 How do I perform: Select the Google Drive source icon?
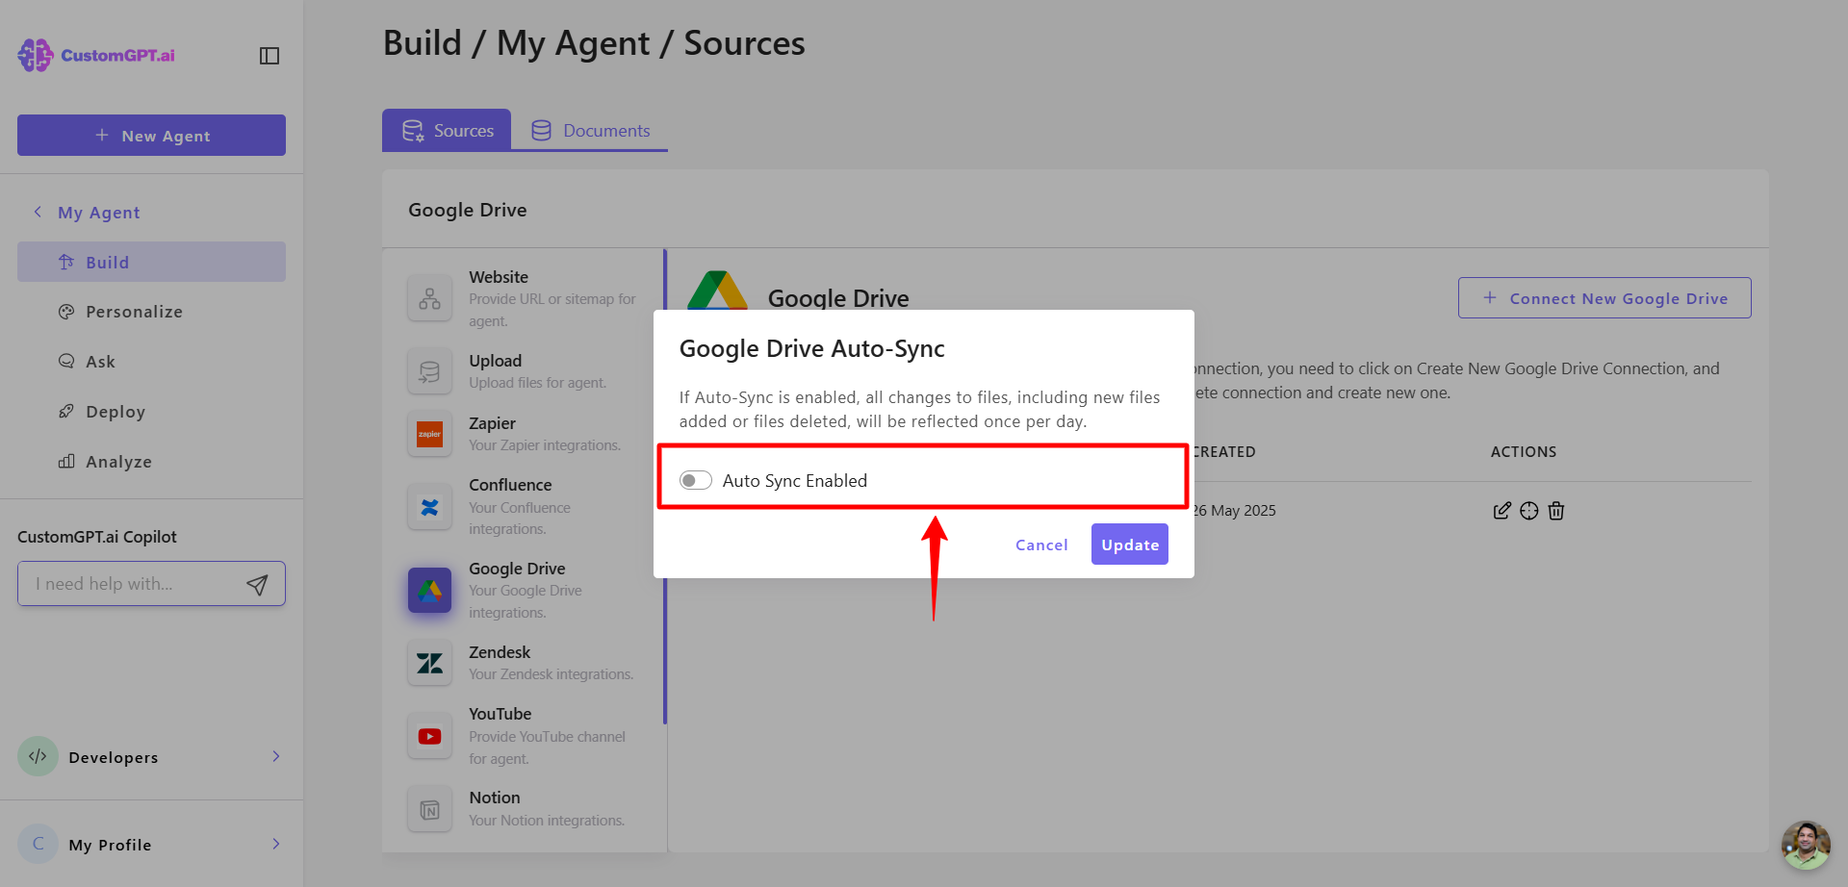pos(429,590)
